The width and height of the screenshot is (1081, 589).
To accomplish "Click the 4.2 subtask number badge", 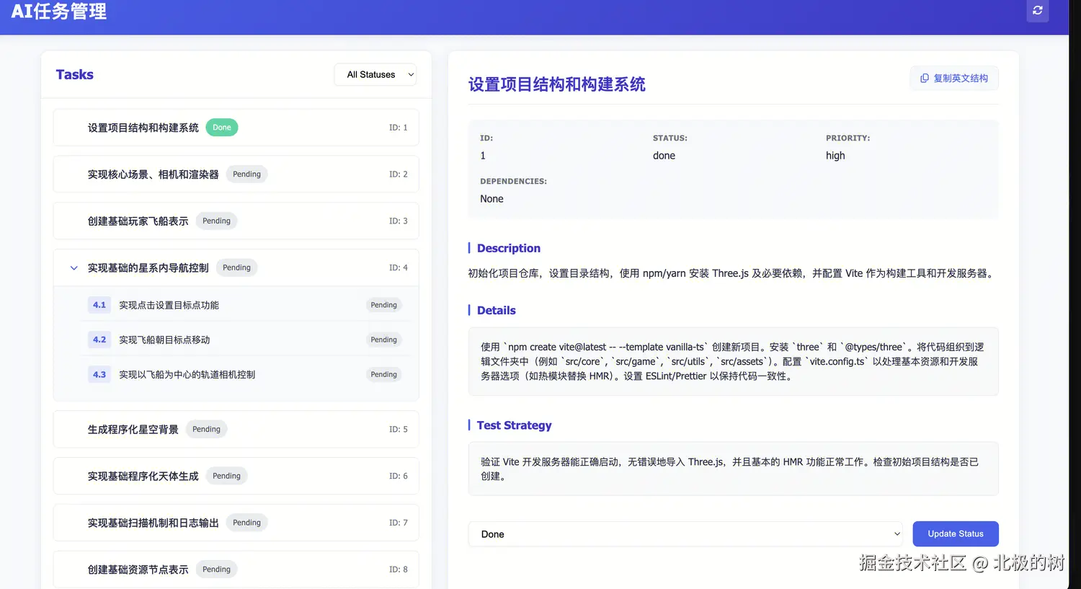I will [x=99, y=340].
